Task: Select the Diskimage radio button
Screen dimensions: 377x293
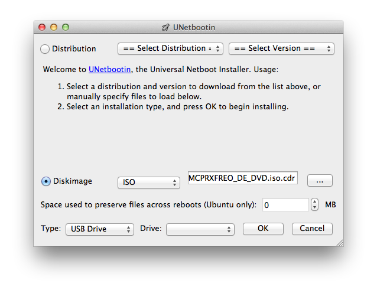Action: 46,181
